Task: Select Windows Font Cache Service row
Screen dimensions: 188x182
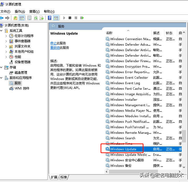Action: (143, 89)
